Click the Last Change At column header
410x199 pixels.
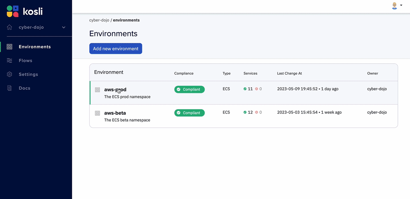(x=289, y=74)
